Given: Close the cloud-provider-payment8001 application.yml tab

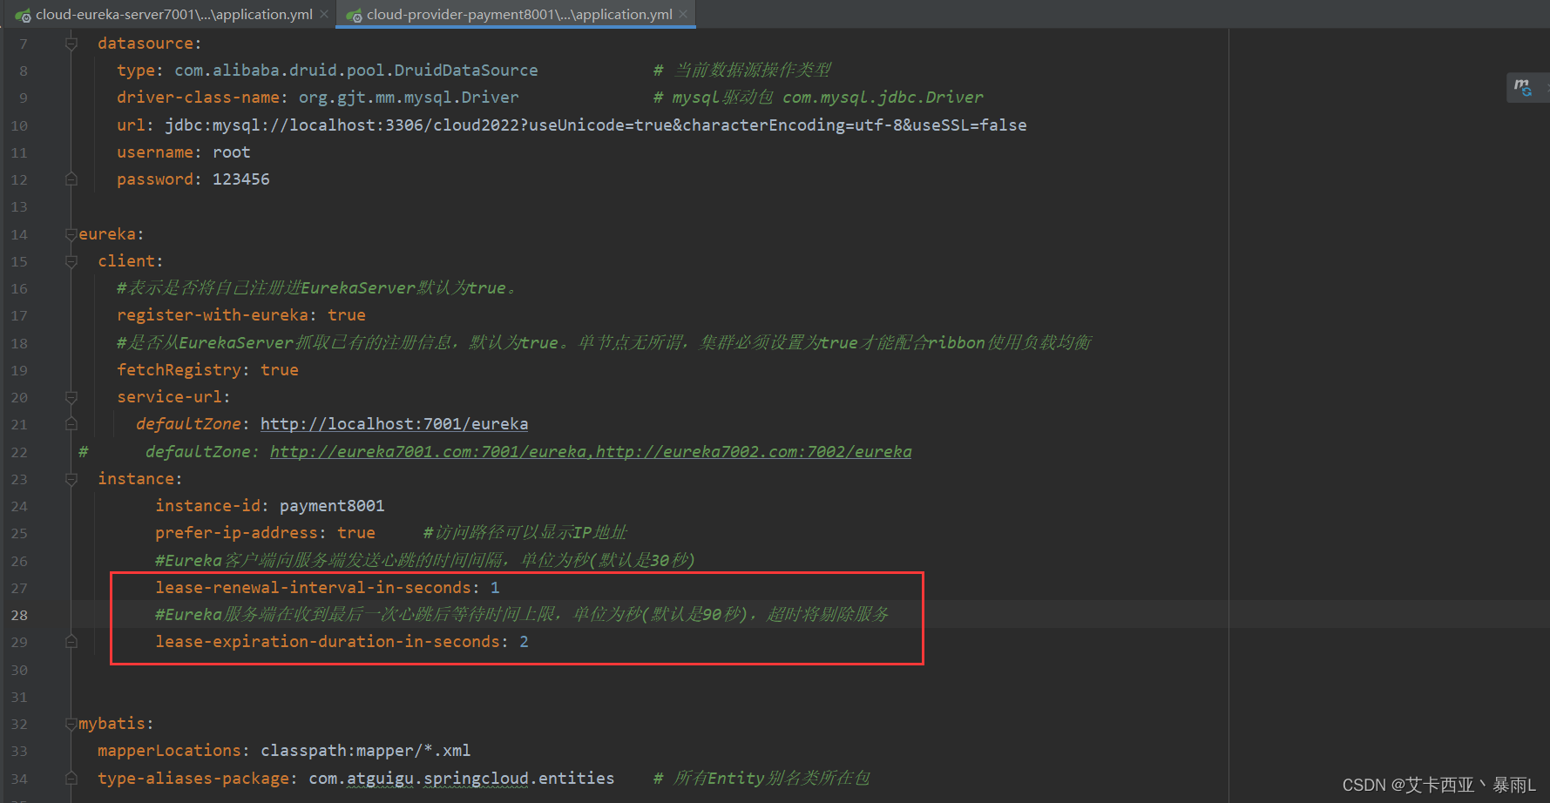Looking at the screenshot, I should pyautogui.click(x=684, y=14).
